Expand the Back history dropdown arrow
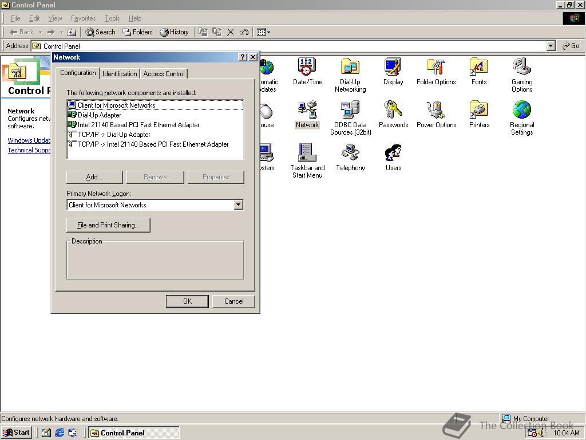Screen dimensions: 586x440 tap(41, 32)
